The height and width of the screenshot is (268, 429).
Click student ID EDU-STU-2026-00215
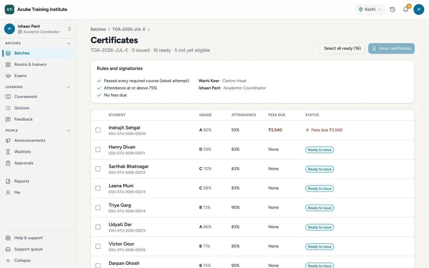click(x=127, y=231)
